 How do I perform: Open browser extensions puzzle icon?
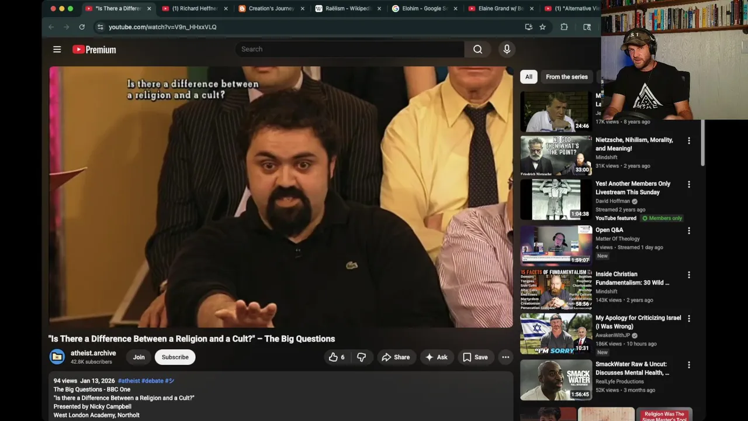point(564,27)
